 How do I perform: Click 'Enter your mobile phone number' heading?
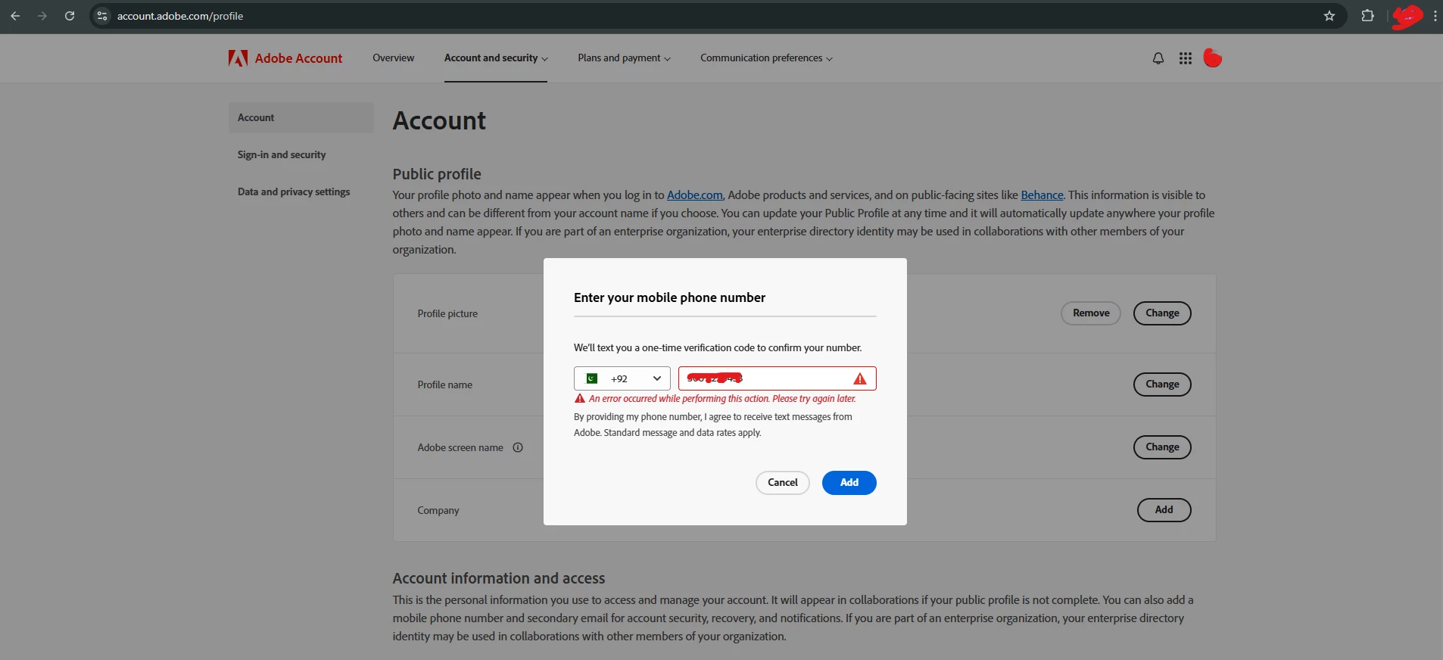click(669, 297)
